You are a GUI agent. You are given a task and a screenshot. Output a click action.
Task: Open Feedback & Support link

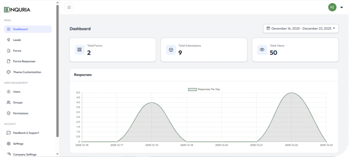[26, 133]
